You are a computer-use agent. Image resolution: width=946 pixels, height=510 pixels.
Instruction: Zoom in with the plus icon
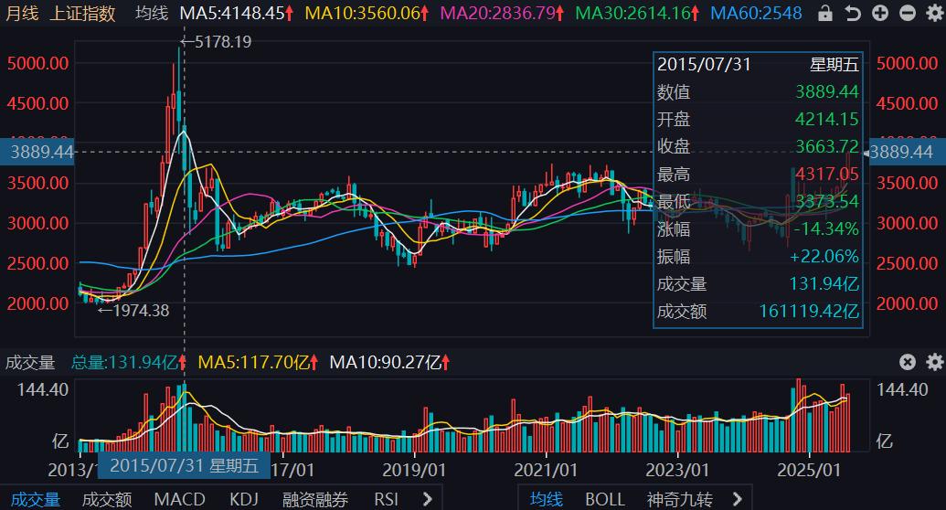[879, 13]
